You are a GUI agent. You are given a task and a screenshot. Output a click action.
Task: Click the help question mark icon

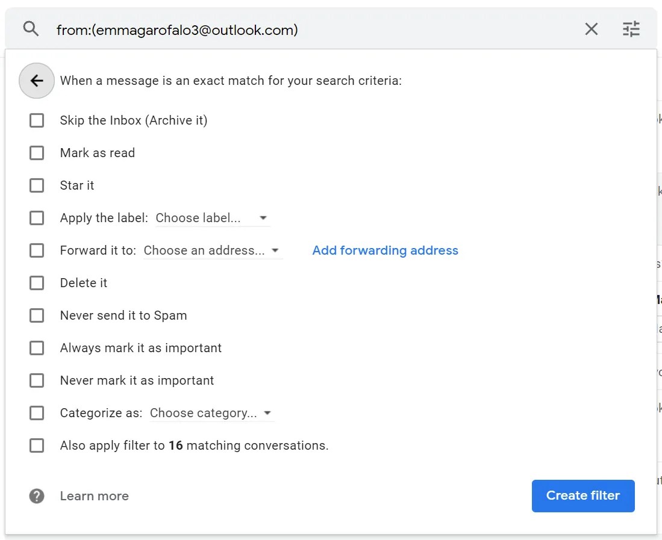tap(36, 495)
